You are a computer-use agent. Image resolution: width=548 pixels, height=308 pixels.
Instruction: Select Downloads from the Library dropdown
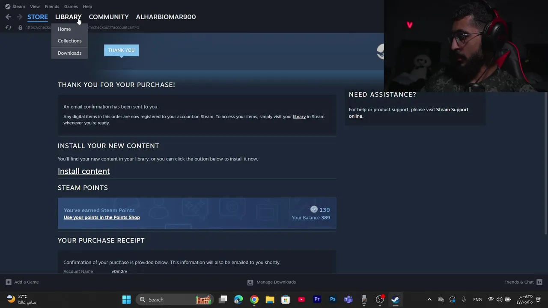[x=69, y=53]
